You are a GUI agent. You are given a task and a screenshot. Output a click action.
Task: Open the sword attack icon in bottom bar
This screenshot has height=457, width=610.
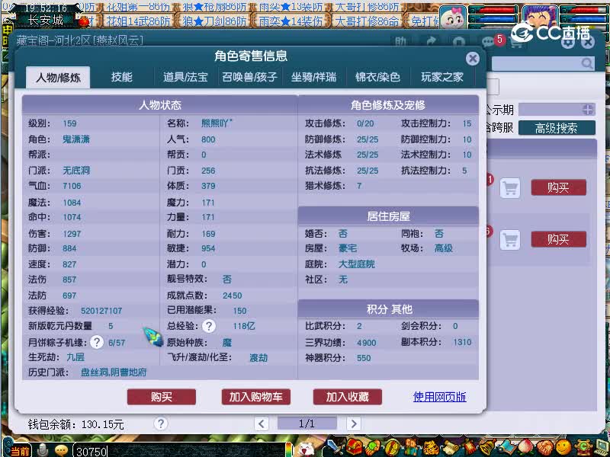click(334, 447)
